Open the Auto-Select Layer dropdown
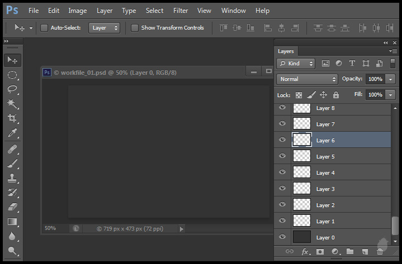 point(105,28)
